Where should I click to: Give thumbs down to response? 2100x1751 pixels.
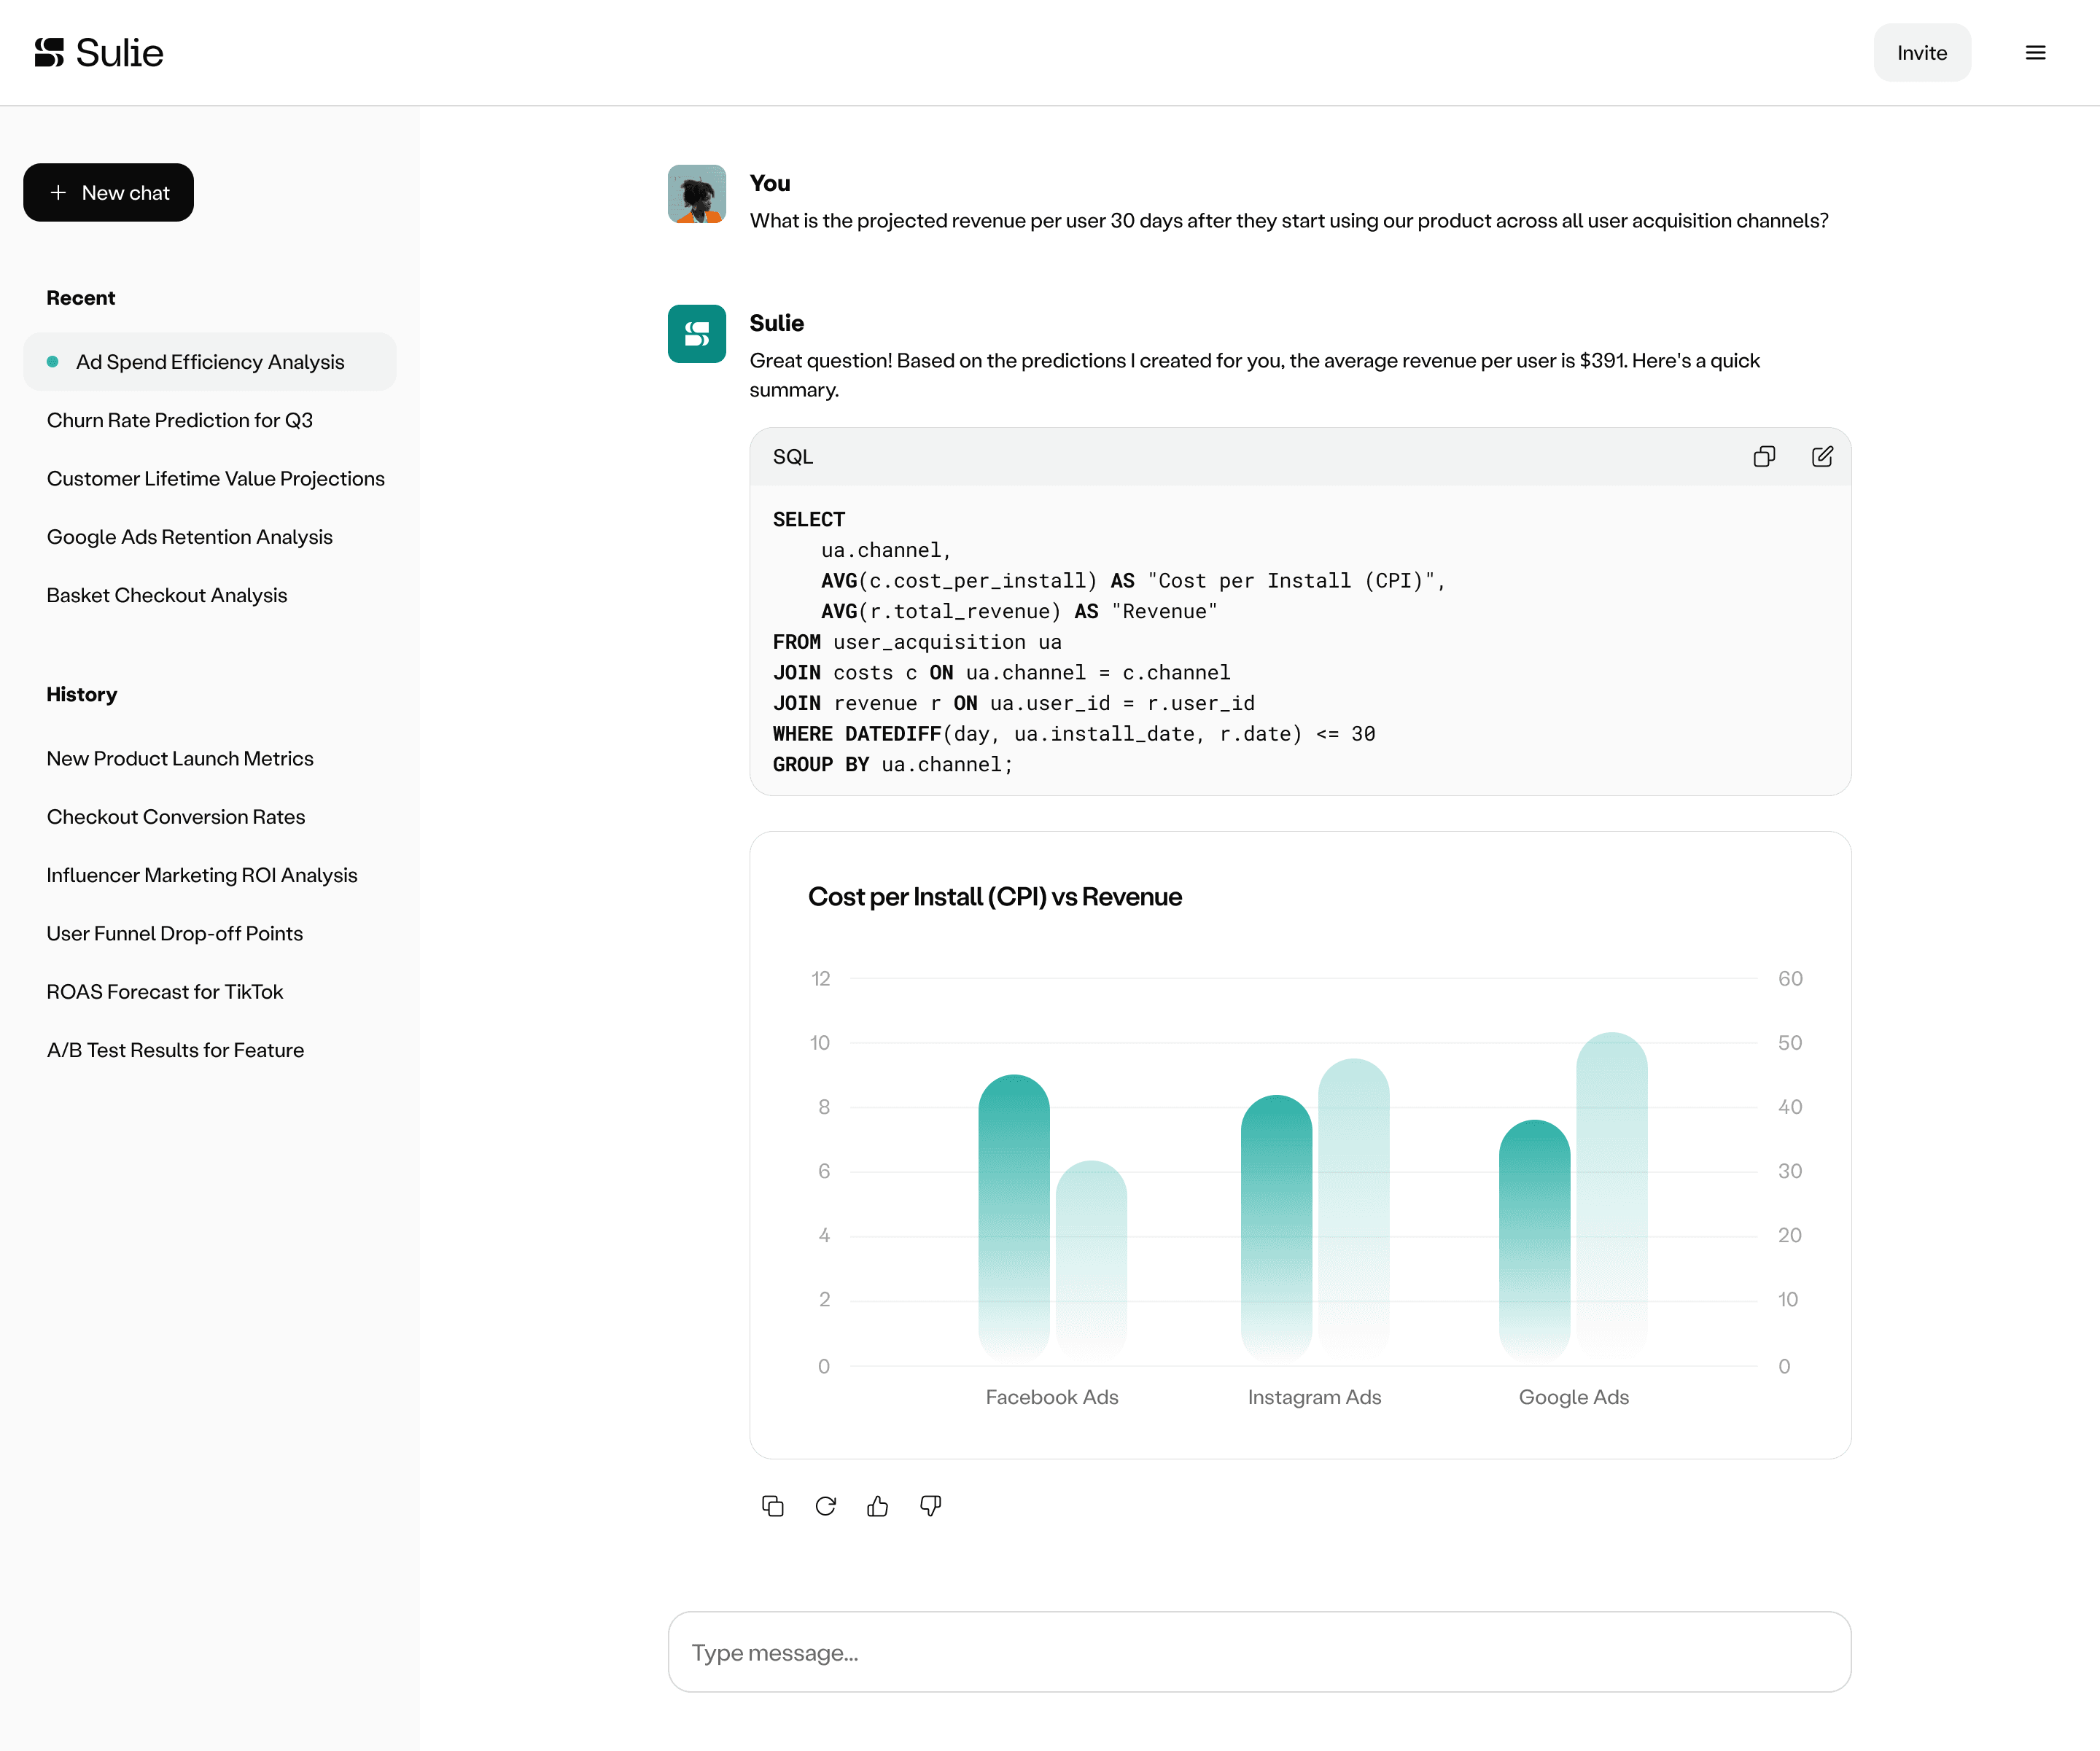[x=930, y=1506]
